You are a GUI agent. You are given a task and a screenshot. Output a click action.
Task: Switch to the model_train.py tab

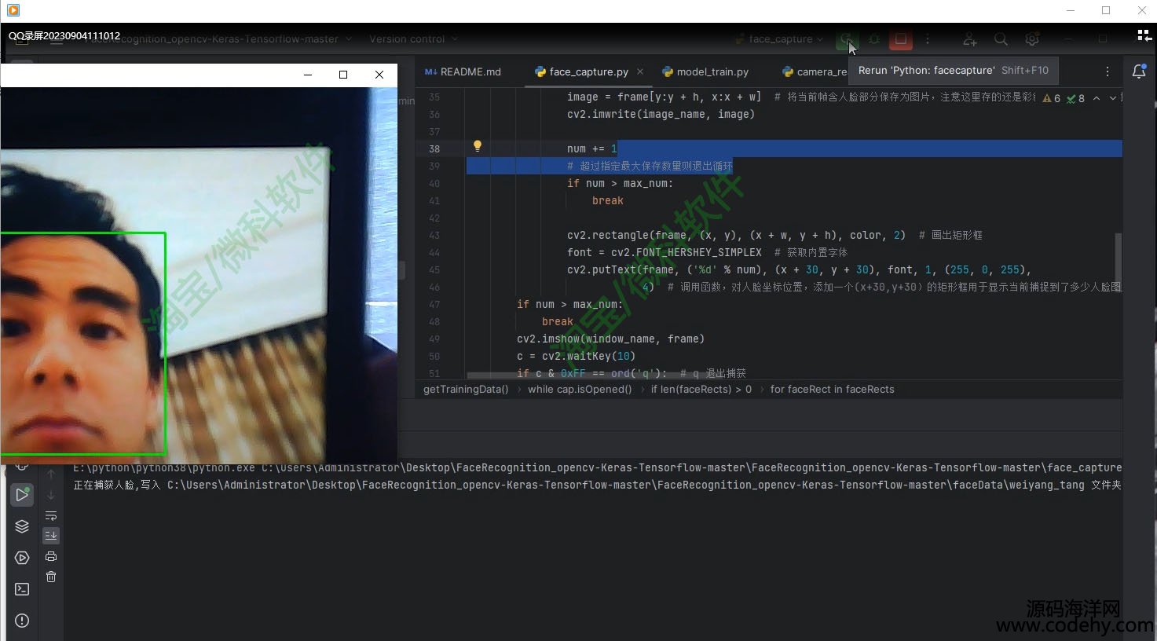[705, 71]
